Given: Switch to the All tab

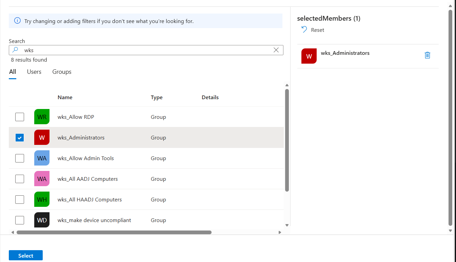Looking at the screenshot, I should click(x=13, y=72).
